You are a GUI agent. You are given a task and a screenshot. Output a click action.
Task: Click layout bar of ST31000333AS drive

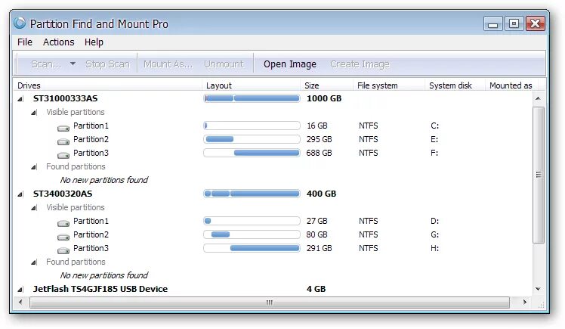coord(252,98)
